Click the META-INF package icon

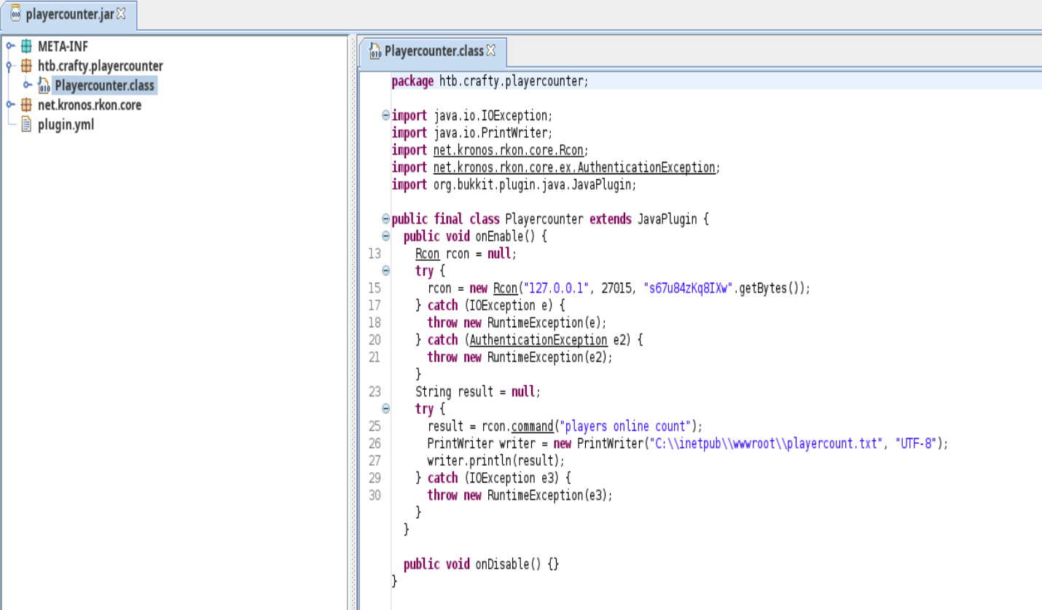(x=26, y=46)
